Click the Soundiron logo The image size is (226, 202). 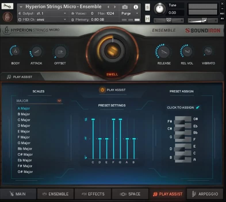point(203,31)
